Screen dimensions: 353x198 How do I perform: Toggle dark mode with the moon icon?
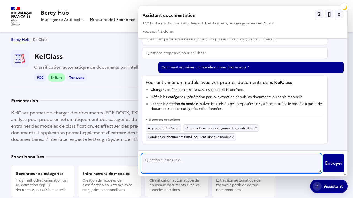(344, 7)
